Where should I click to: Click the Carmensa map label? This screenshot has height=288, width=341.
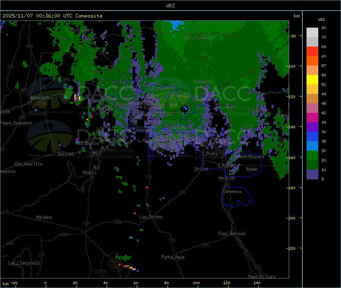coord(232,191)
